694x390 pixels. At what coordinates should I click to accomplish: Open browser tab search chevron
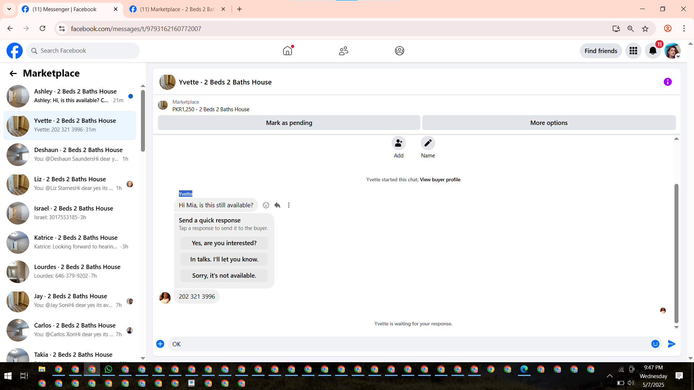pyautogui.click(x=9, y=9)
